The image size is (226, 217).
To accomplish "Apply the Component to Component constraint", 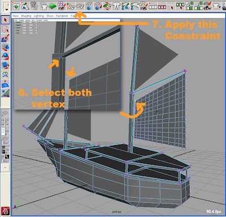I will [80, 6].
